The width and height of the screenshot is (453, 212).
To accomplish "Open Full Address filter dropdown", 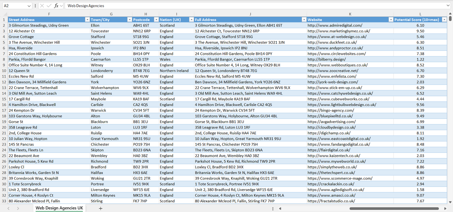I will [304, 19].
